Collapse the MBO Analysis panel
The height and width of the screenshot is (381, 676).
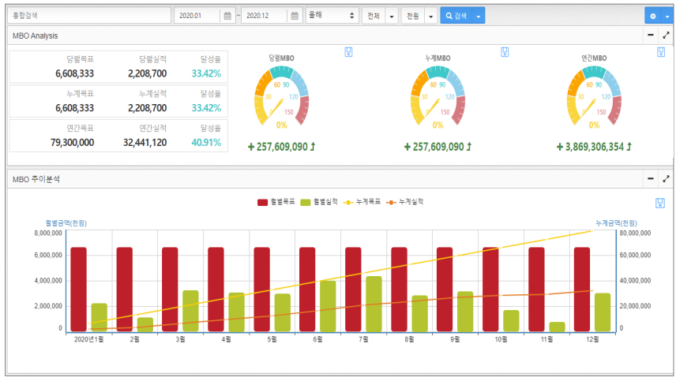pos(650,35)
